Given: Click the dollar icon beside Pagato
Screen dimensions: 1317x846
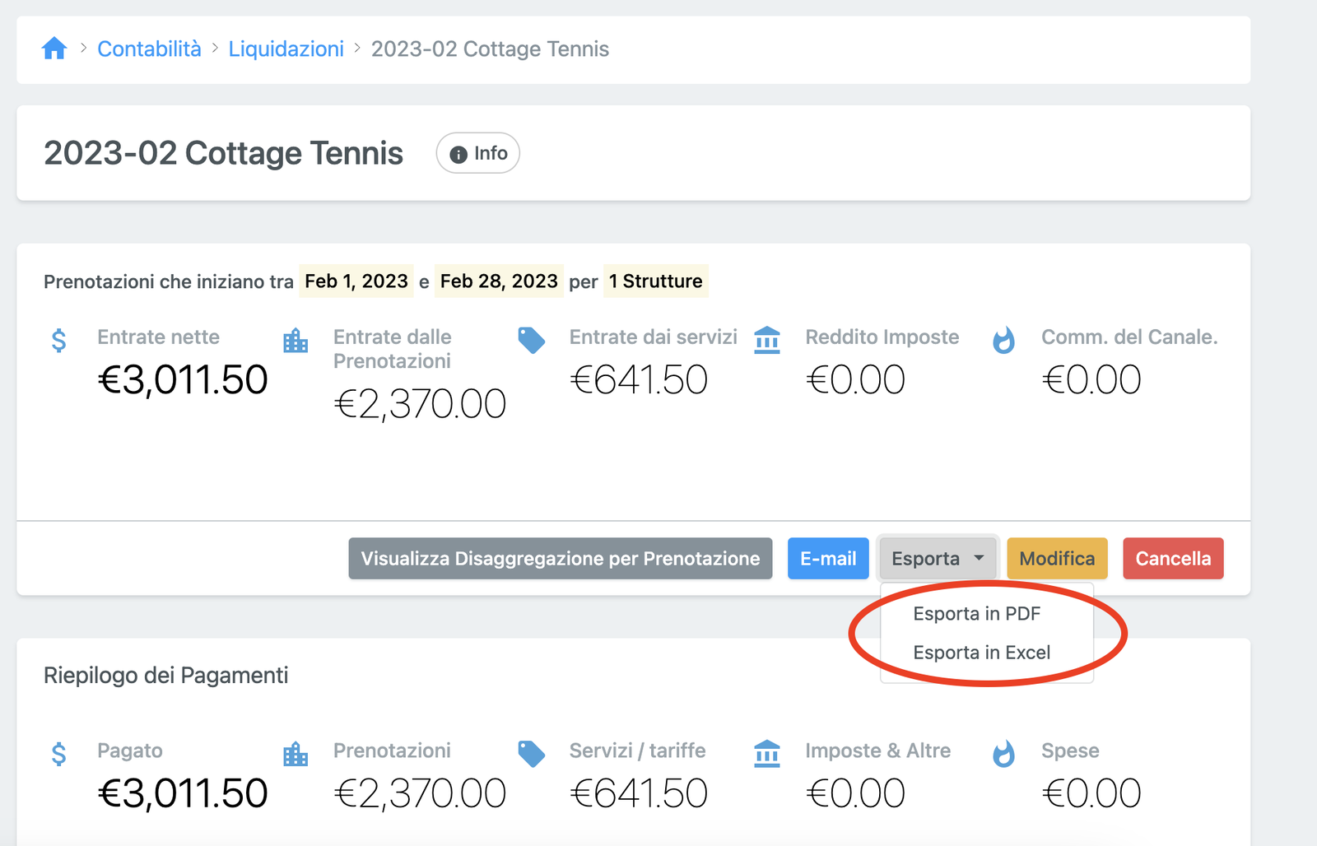Looking at the screenshot, I should pos(58,754).
